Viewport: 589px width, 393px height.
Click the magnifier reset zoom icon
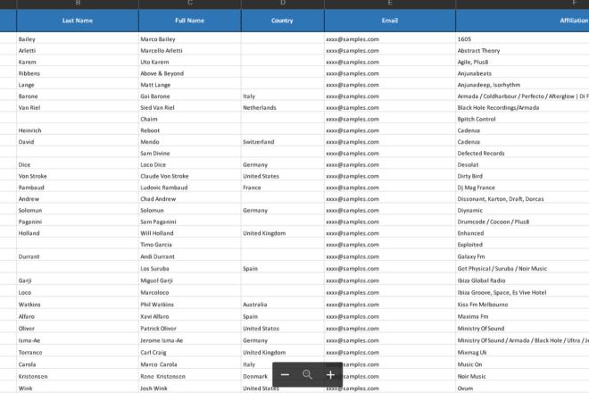(x=307, y=374)
